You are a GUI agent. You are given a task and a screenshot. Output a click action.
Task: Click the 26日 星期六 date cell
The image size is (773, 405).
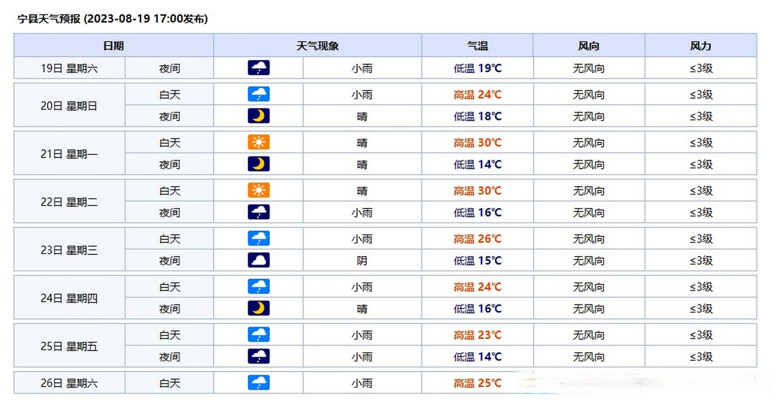pyautogui.click(x=69, y=383)
